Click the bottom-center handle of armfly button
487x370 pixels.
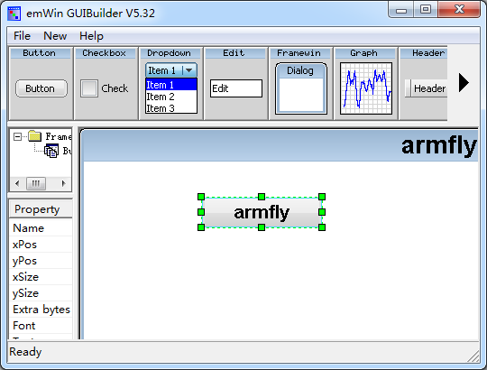(x=262, y=227)
